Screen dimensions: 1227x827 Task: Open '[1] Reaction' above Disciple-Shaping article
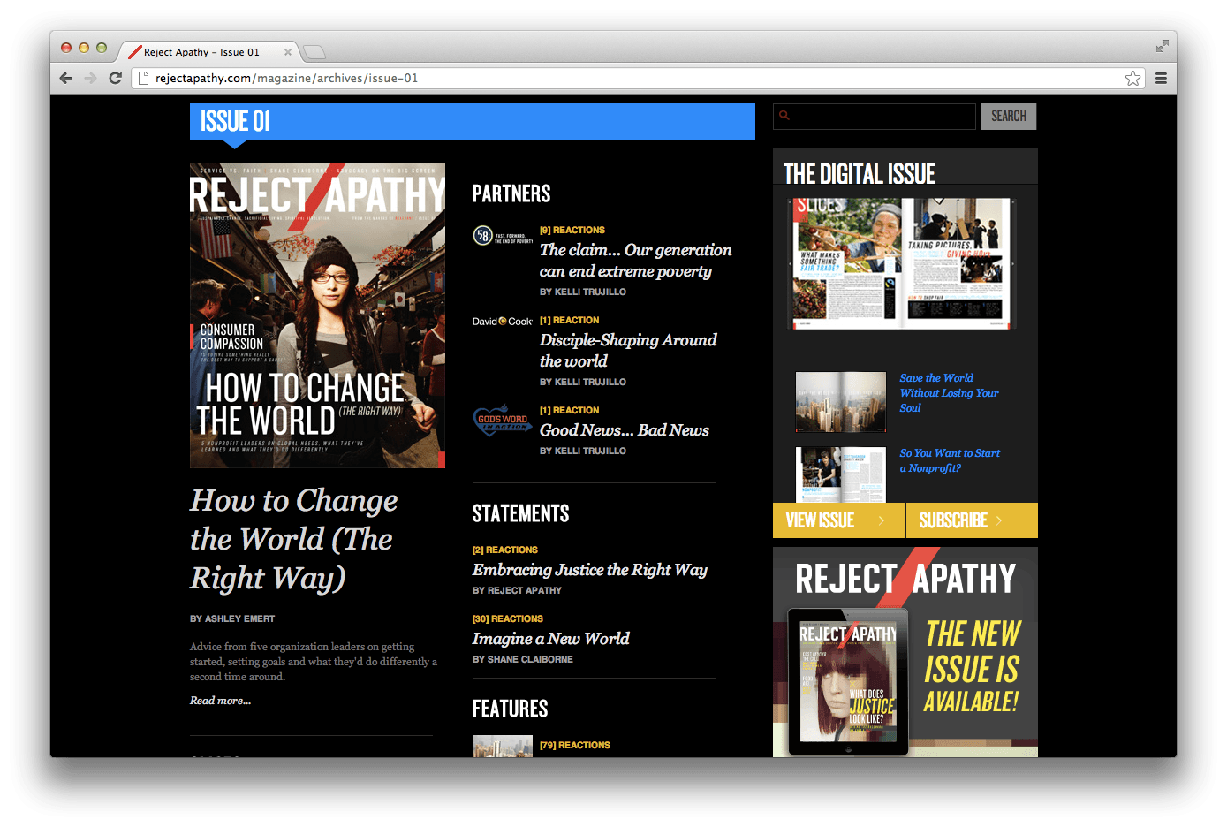point(570,320)
